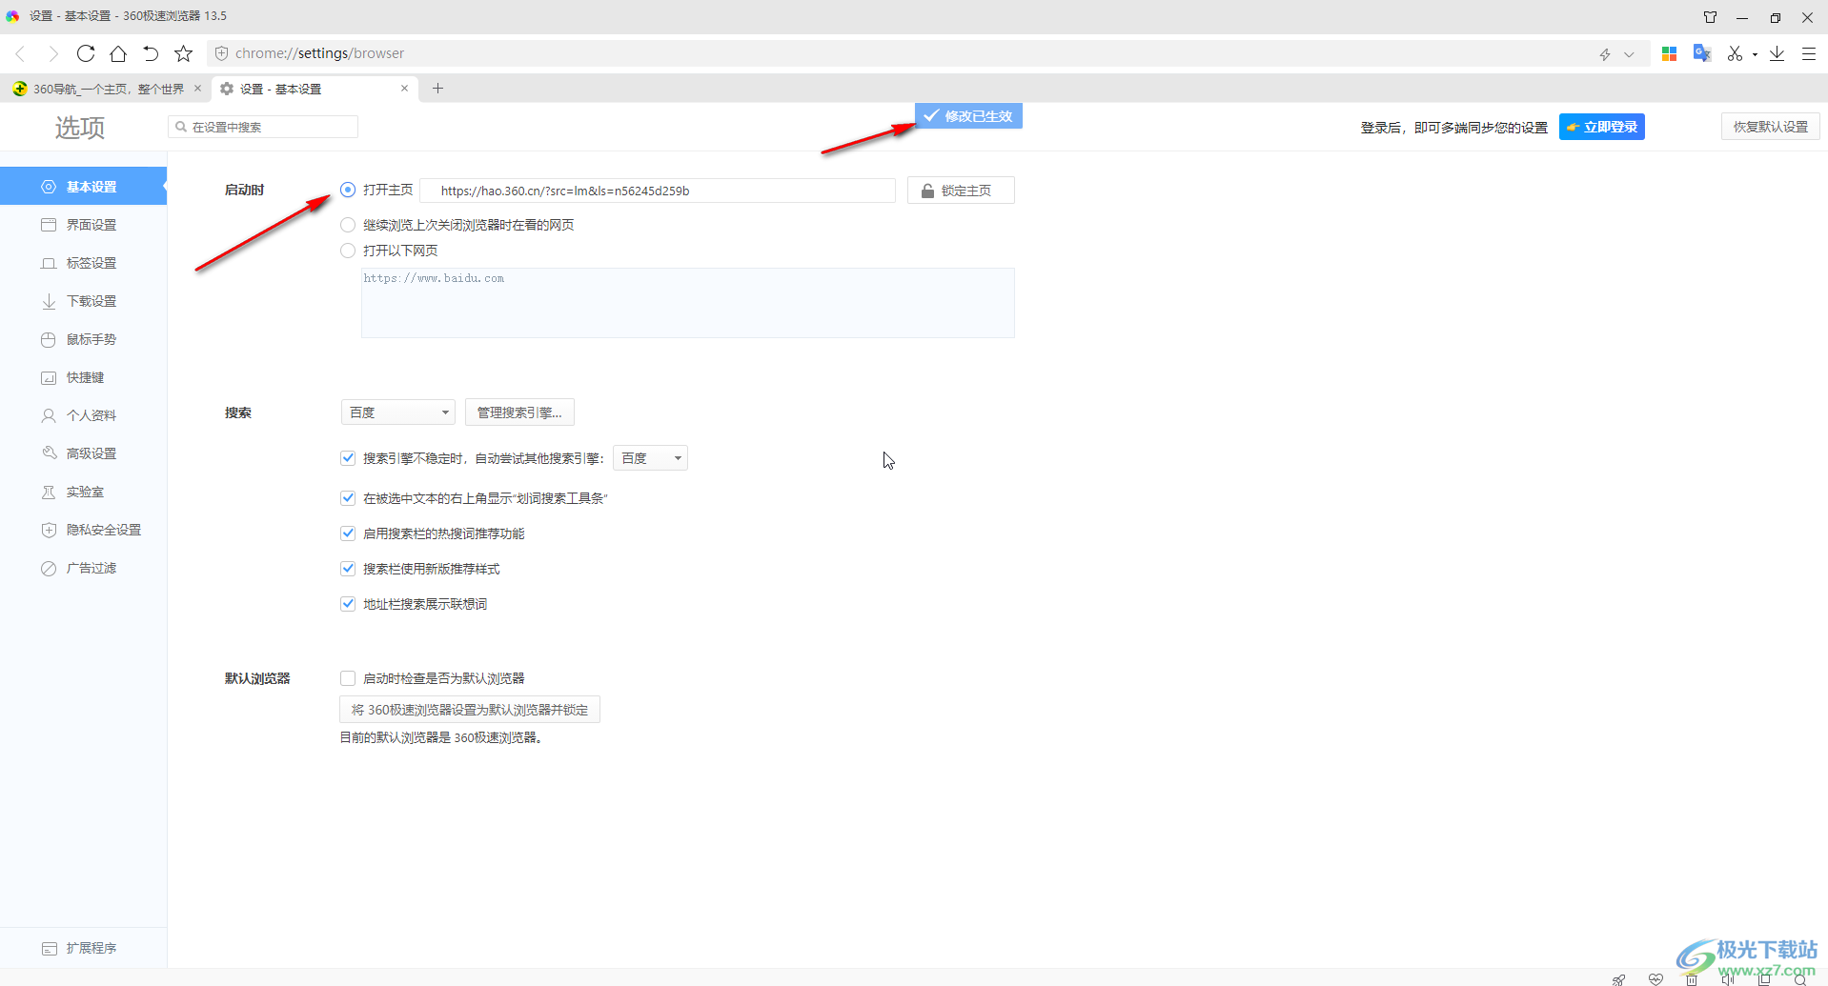Click the lightning speed mode icon in address bar
The image size is (1828, 986).
1605,54
